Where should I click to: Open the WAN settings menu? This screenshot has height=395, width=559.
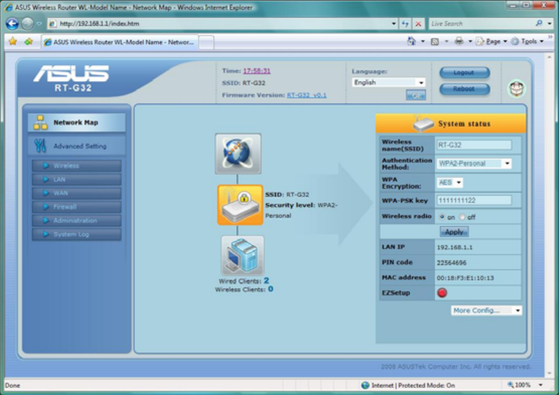[77, 193]
